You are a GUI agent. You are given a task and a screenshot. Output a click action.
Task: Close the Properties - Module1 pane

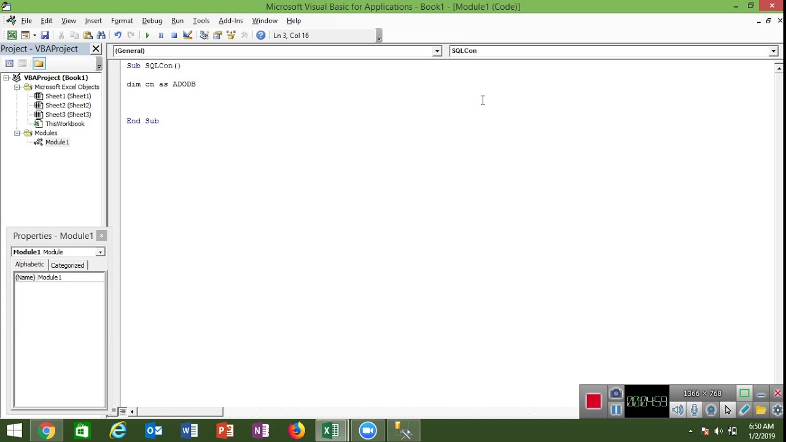(102, 236)
